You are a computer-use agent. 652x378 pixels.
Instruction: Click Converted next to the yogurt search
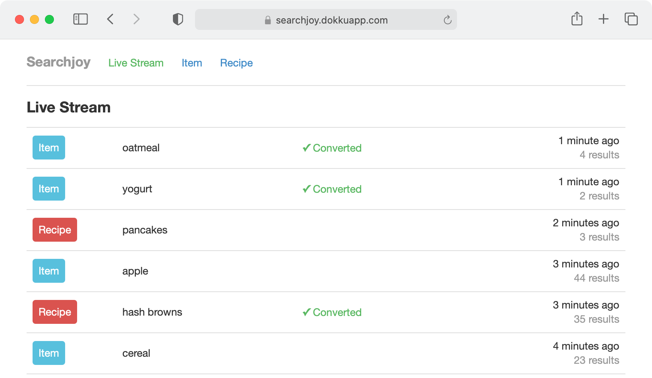pos(332,189)
